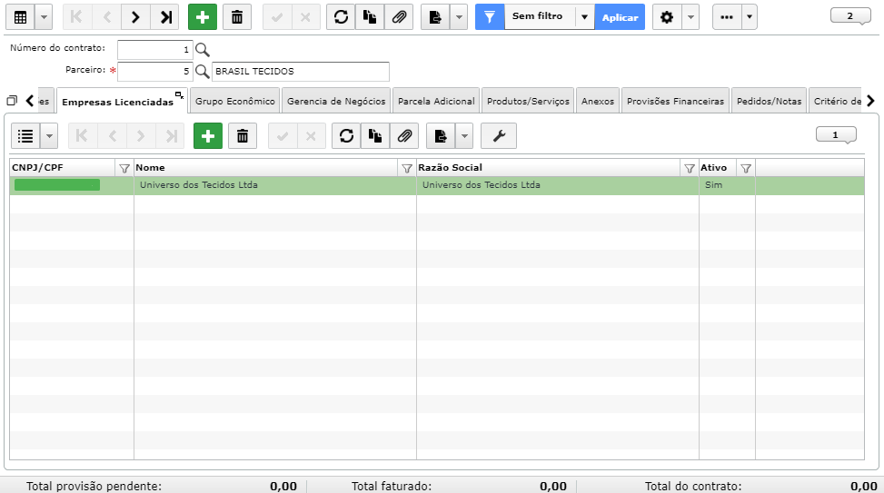
Task: Open grid view mode dropdown arrow
Action: pyautogui.click(x=44, y=17)
